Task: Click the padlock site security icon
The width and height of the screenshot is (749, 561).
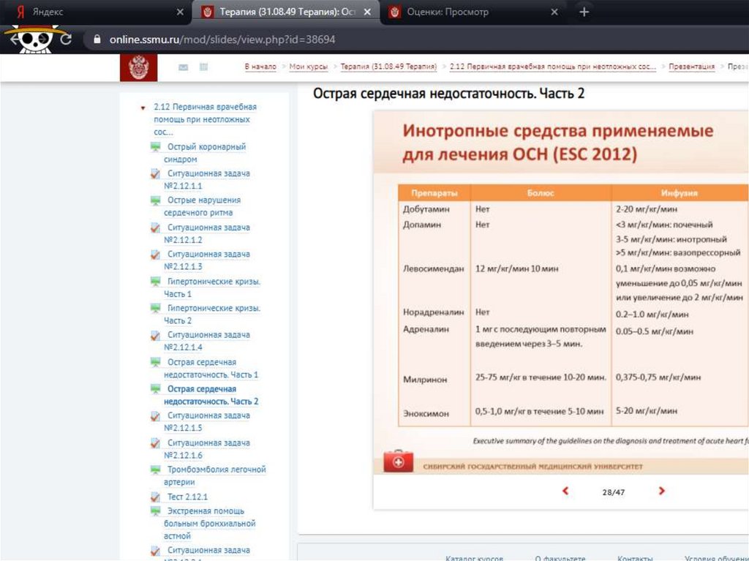Action: [x=95, y=39]
